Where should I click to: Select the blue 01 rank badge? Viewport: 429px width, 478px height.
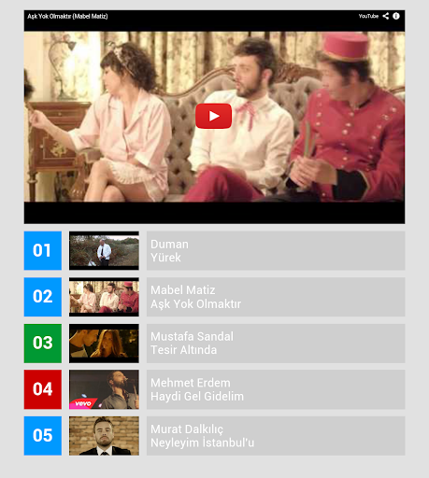(x=43, y=250)
